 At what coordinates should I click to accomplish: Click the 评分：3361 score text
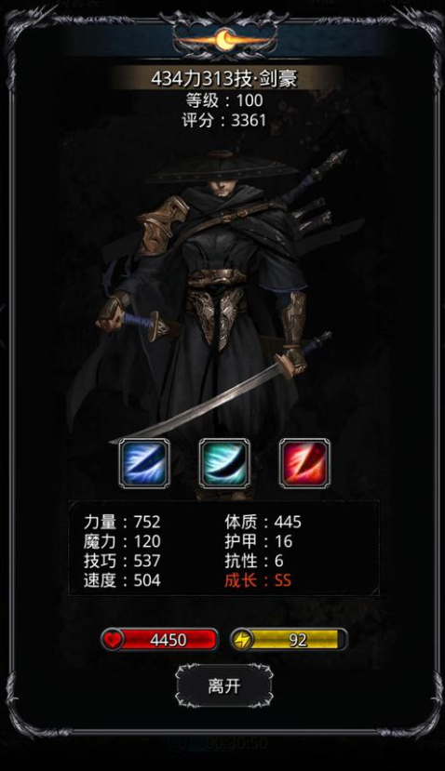(224, 121)
